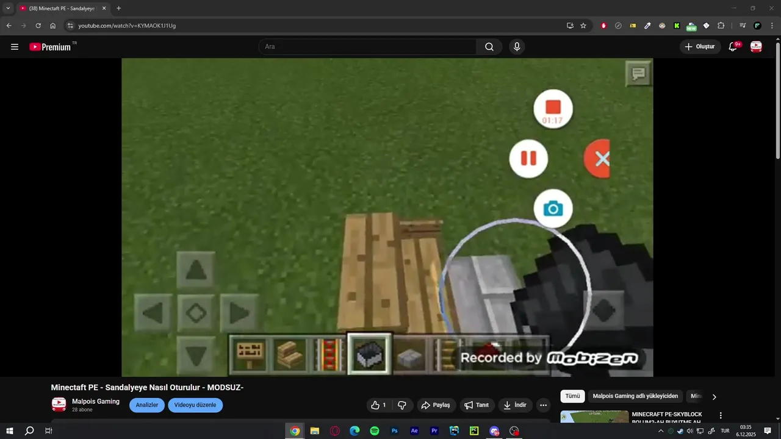Open Windows taskbar search

coord(29,431)
